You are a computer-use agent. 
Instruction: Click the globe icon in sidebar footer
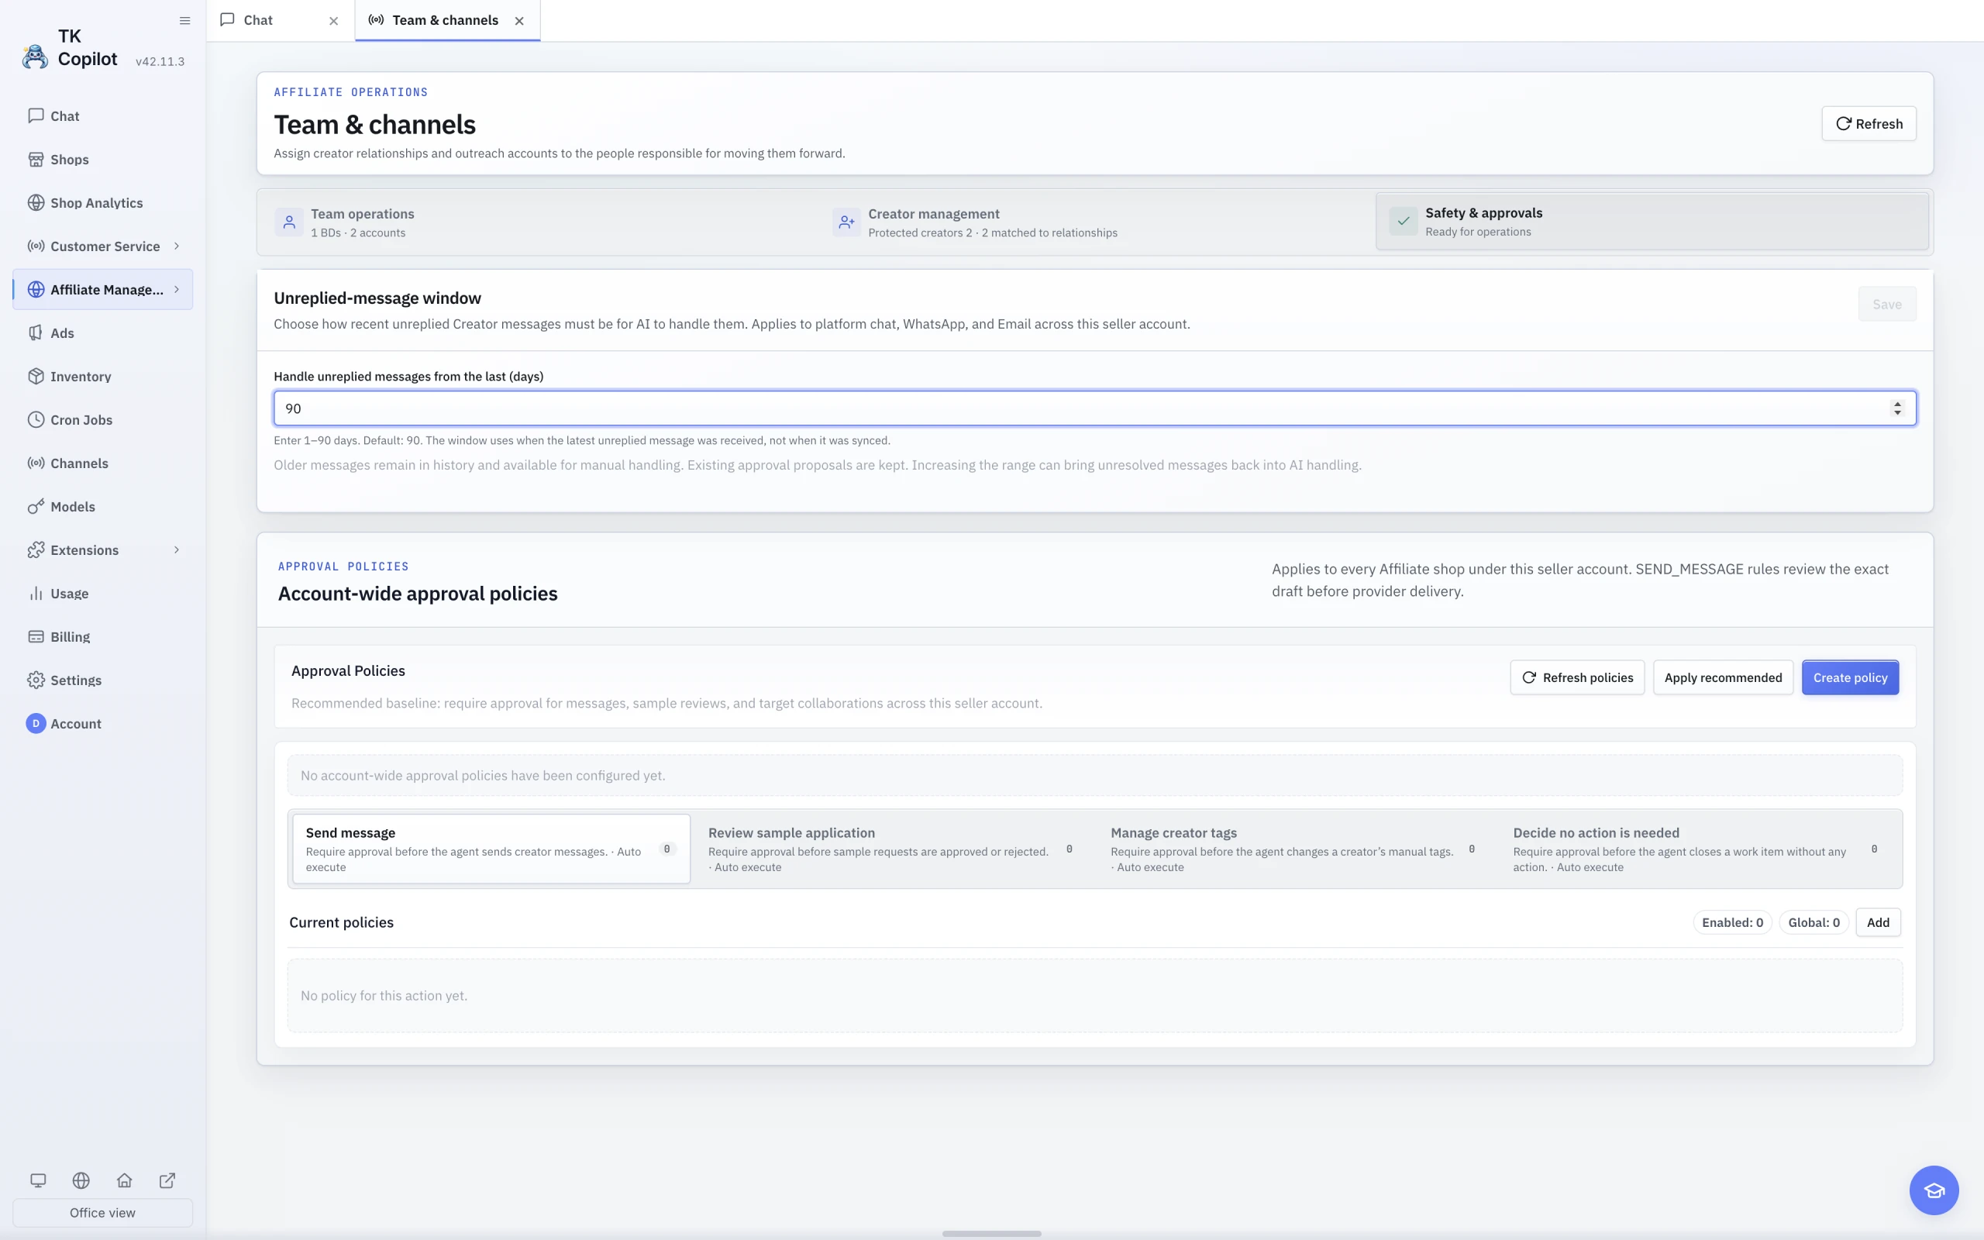point(81,1180)
